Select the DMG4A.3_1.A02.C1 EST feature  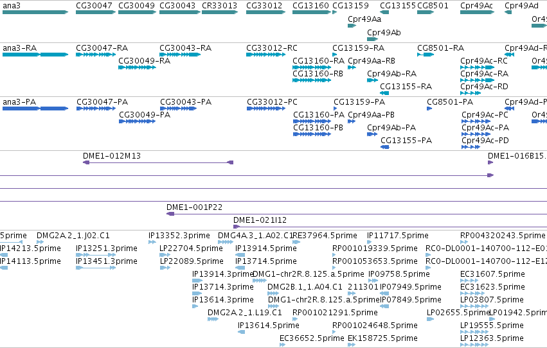pos(226,242)
